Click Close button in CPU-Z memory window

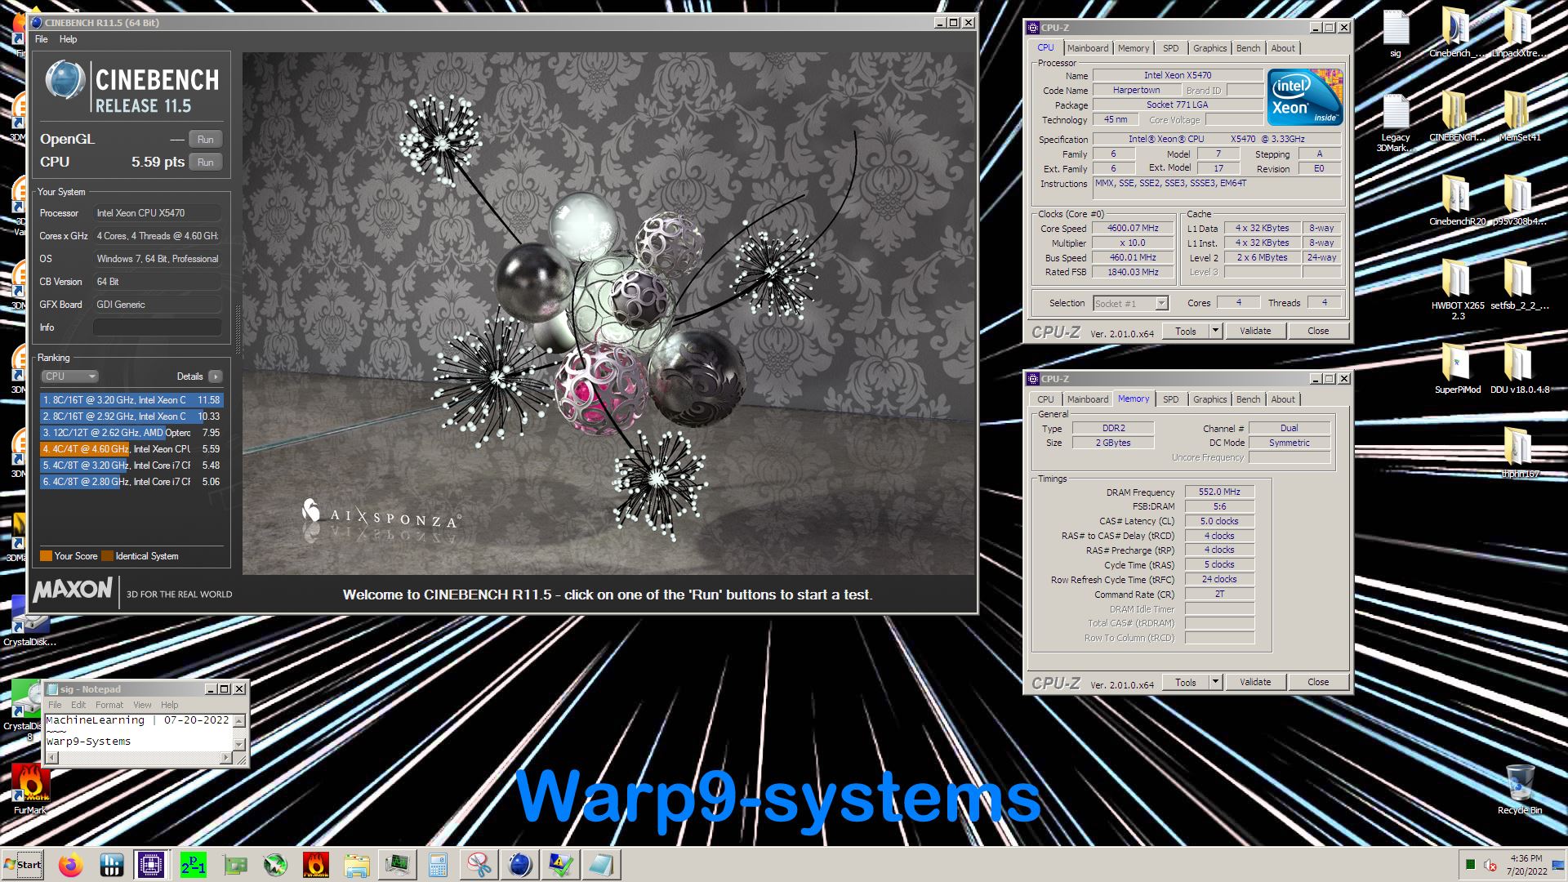click(x=1318, y=682)
